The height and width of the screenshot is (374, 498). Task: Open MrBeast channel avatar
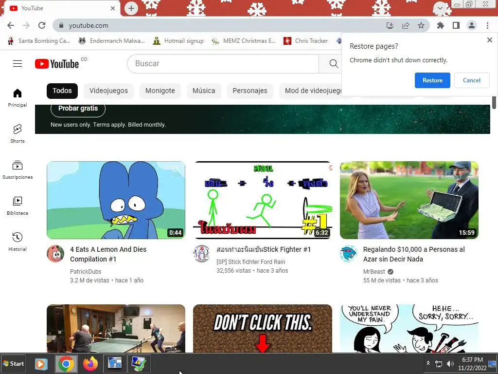coord(348,253)
